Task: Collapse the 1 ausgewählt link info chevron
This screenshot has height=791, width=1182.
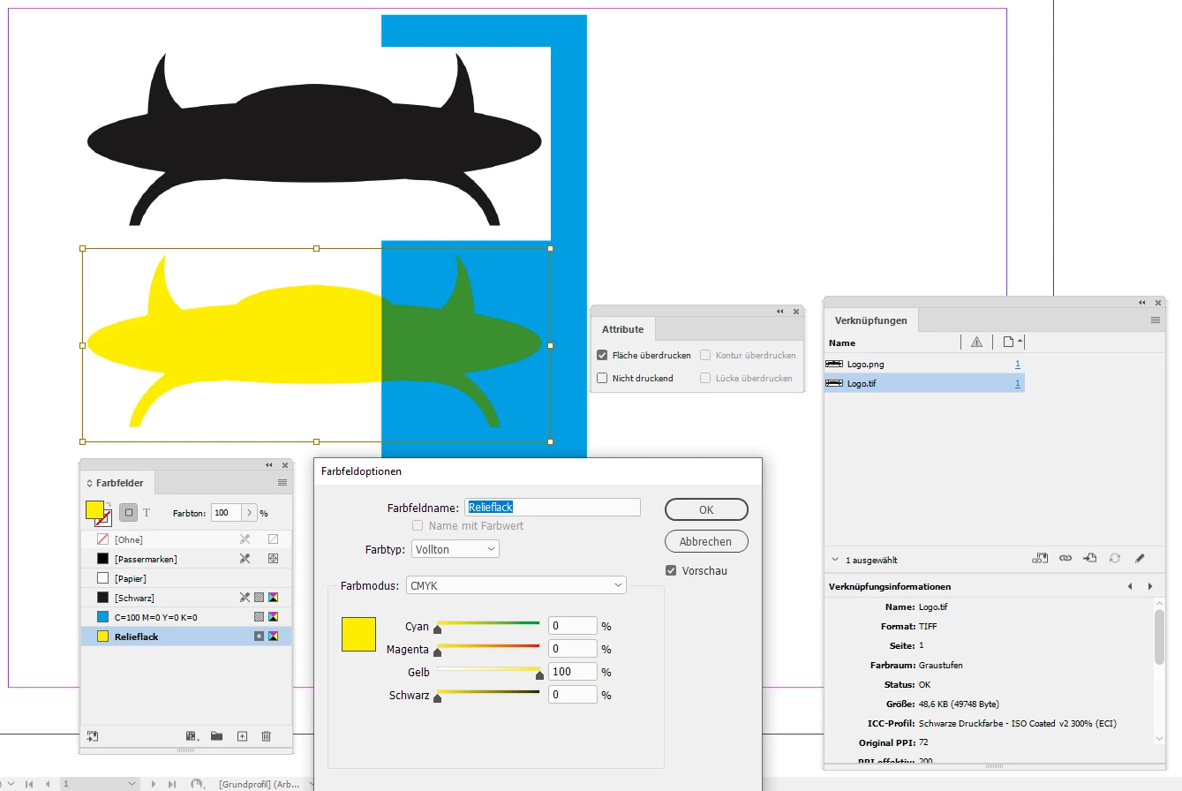Action: [835, 560]
